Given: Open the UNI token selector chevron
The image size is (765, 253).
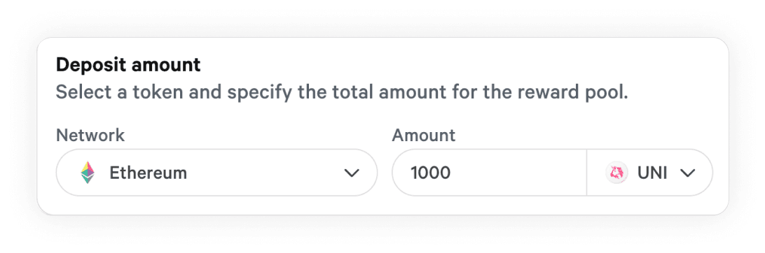Looking at the screenshot, I should pyautogui.click(x=687, y=173).
